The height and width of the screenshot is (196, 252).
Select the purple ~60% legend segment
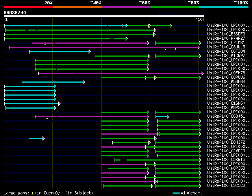[x=126, y=7]
